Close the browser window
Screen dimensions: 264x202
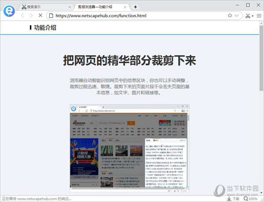[x=258, y=5]
